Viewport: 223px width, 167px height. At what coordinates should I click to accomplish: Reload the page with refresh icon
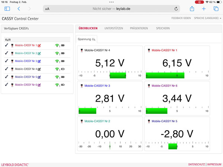click(x=176, y=9)
